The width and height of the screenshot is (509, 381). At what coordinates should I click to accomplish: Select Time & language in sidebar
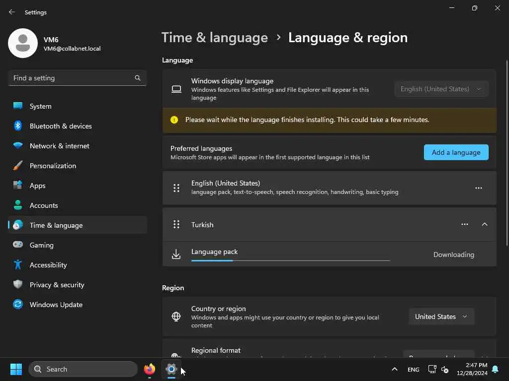coord(77,225)
